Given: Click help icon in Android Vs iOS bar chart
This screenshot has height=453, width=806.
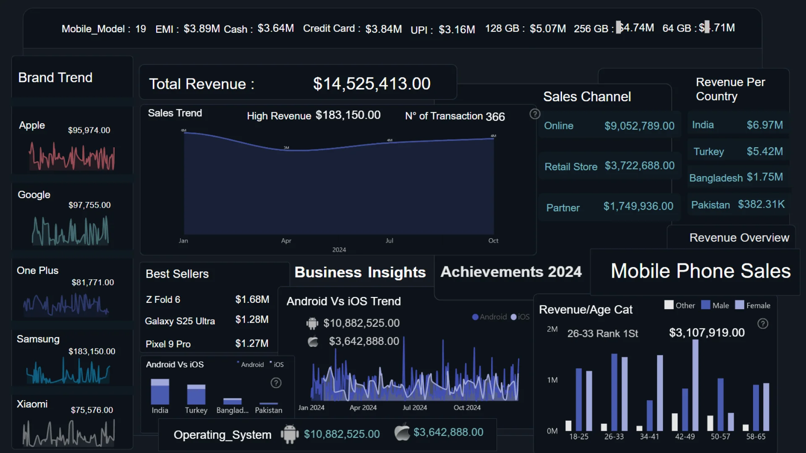Looking at the screenshot, I should (x=276, y=383).
